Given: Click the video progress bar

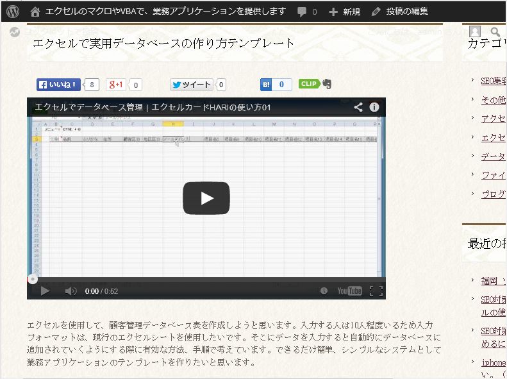Looking at the screenshot, I should 205,280.
